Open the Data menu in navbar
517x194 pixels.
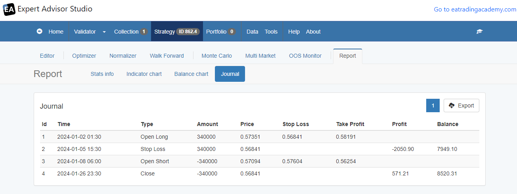(x=253, y=32)
